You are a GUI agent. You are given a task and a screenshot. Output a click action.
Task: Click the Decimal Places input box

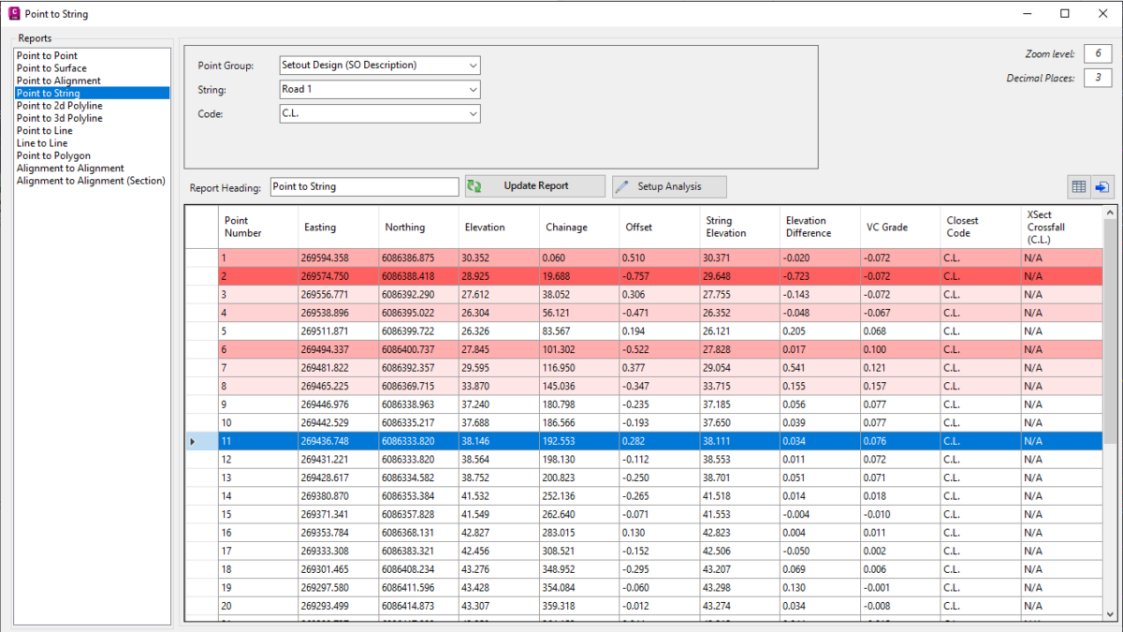click(x=1098, y=78)
